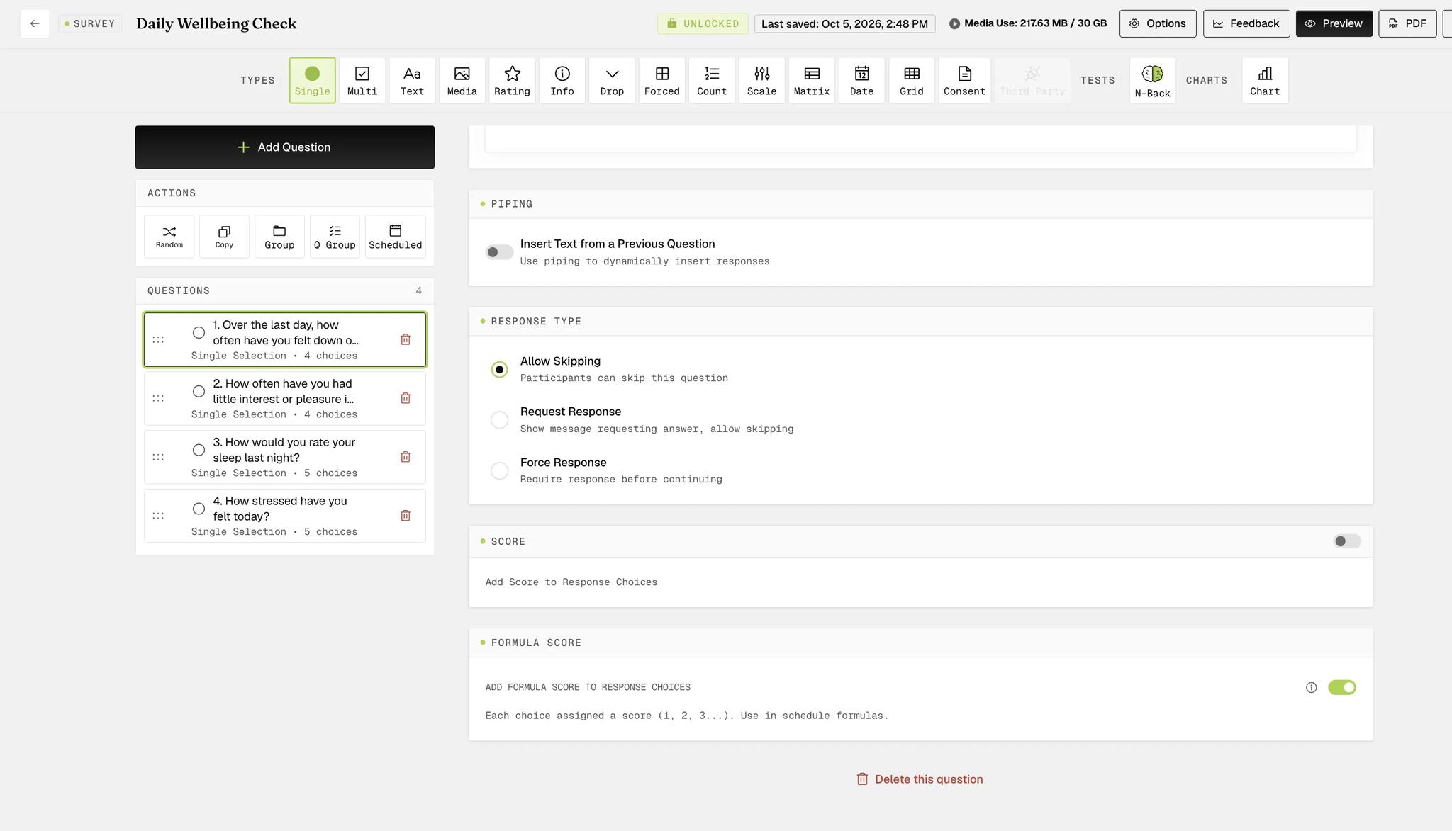Choose the Text question type

click(412, 81)
